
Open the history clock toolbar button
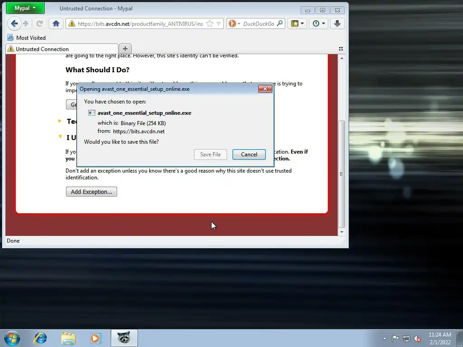coord(319,23)
